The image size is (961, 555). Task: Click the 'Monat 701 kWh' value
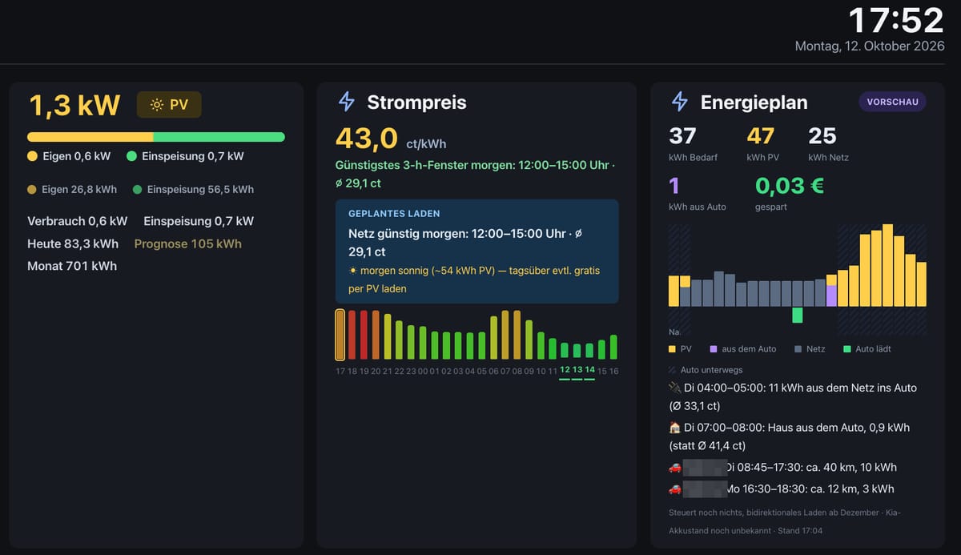(x=72, y=266)
